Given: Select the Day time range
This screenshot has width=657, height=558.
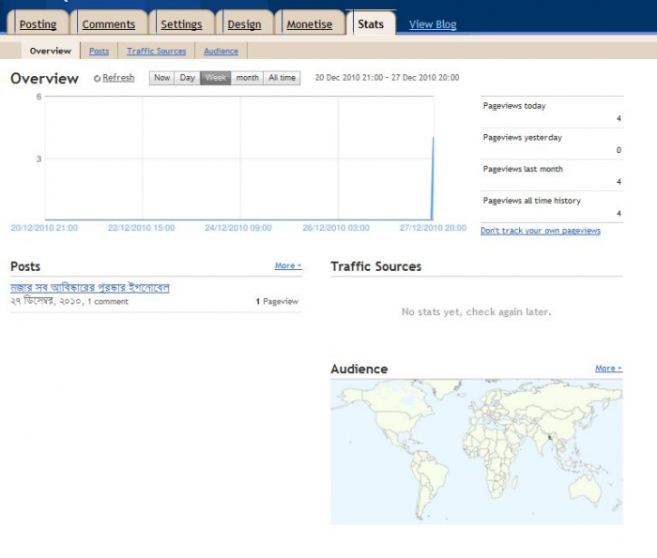Looking at the screenshot, I should 187,78.
